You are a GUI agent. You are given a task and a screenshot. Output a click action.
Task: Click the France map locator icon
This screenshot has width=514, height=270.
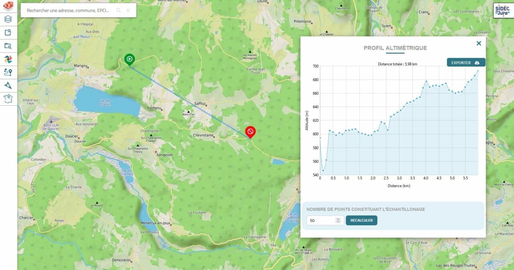[x=8, y=99]
